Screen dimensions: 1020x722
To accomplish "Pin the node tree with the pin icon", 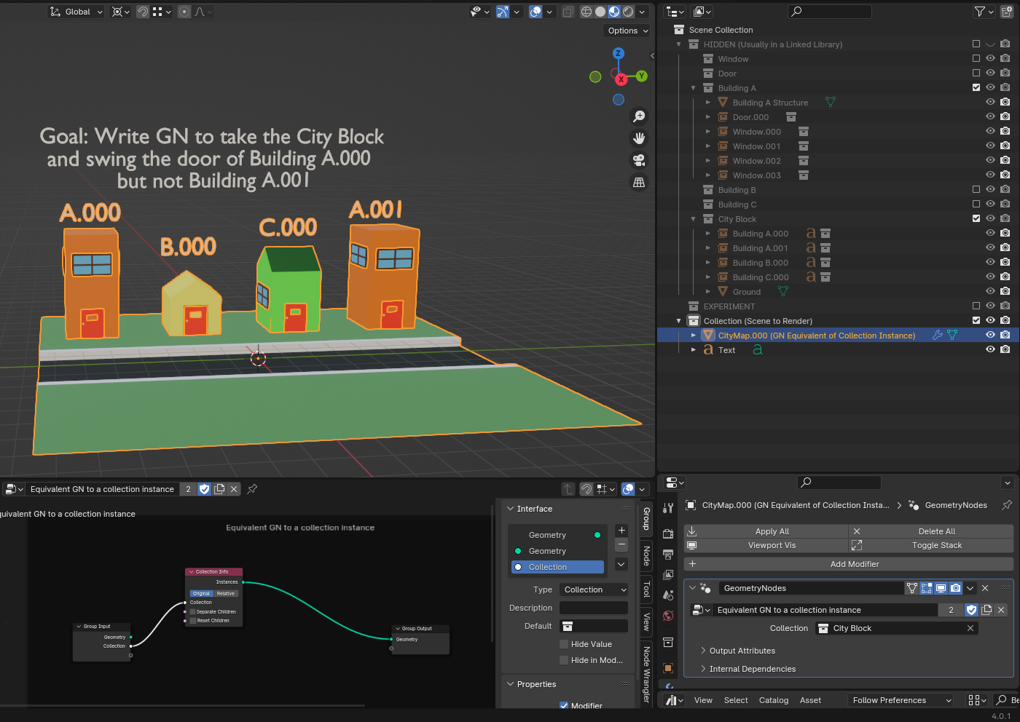I will 252,489.
